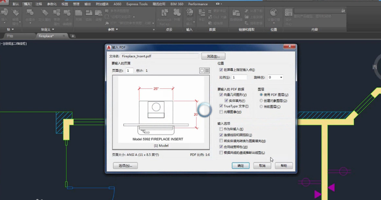Click the 提取数据 (Extract Data) icon
Screen dimensions: 381x200
pos(246,23)
